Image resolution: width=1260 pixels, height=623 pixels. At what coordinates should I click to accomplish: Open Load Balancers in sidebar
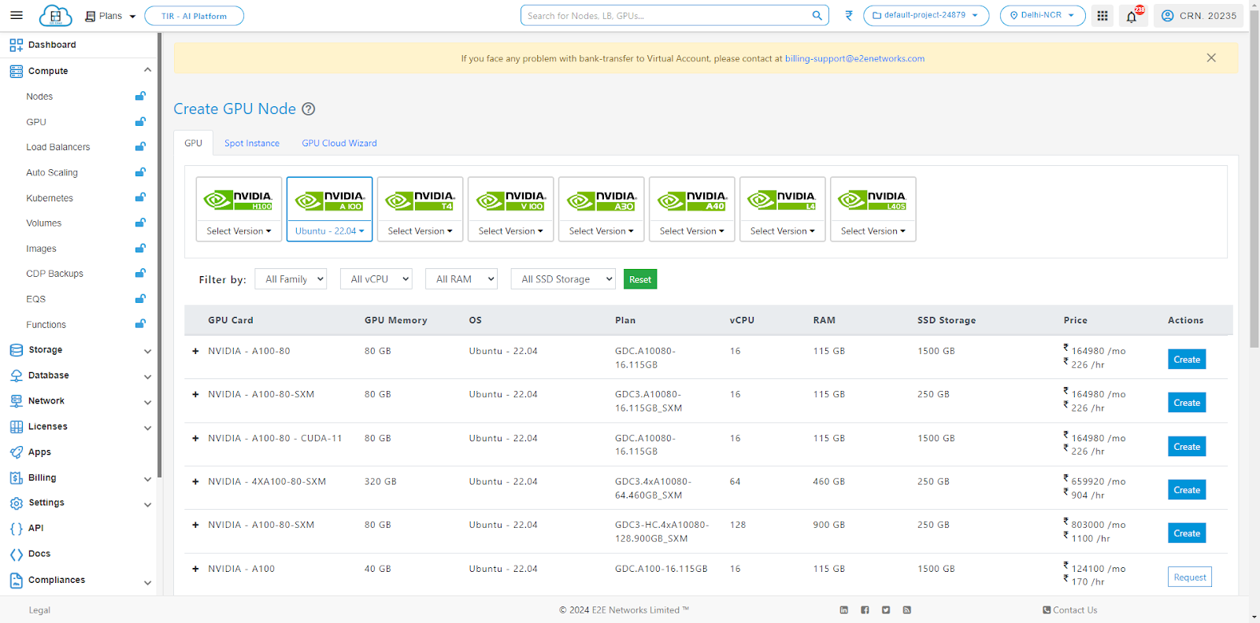click(x=58, y=147)
